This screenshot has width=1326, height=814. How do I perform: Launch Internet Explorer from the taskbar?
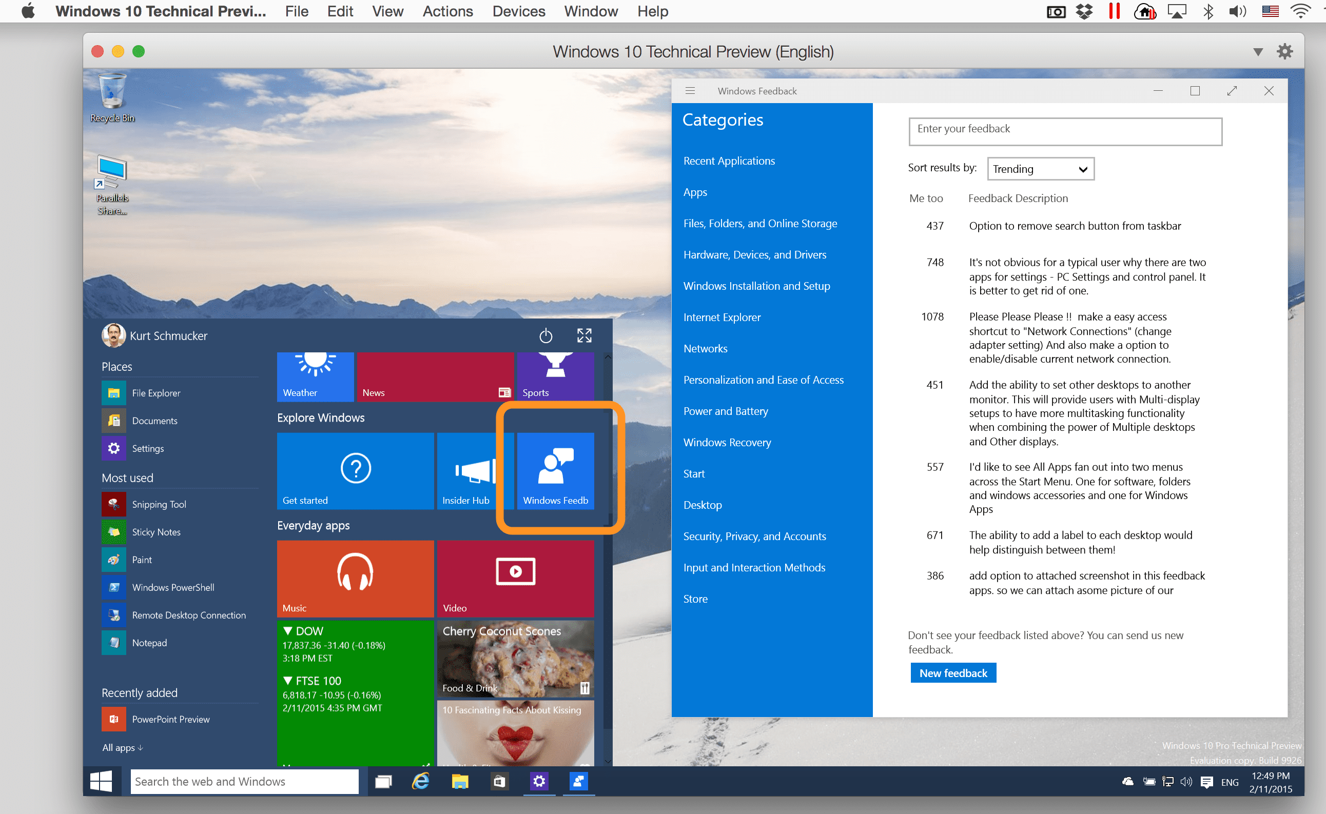pos(421,781)
